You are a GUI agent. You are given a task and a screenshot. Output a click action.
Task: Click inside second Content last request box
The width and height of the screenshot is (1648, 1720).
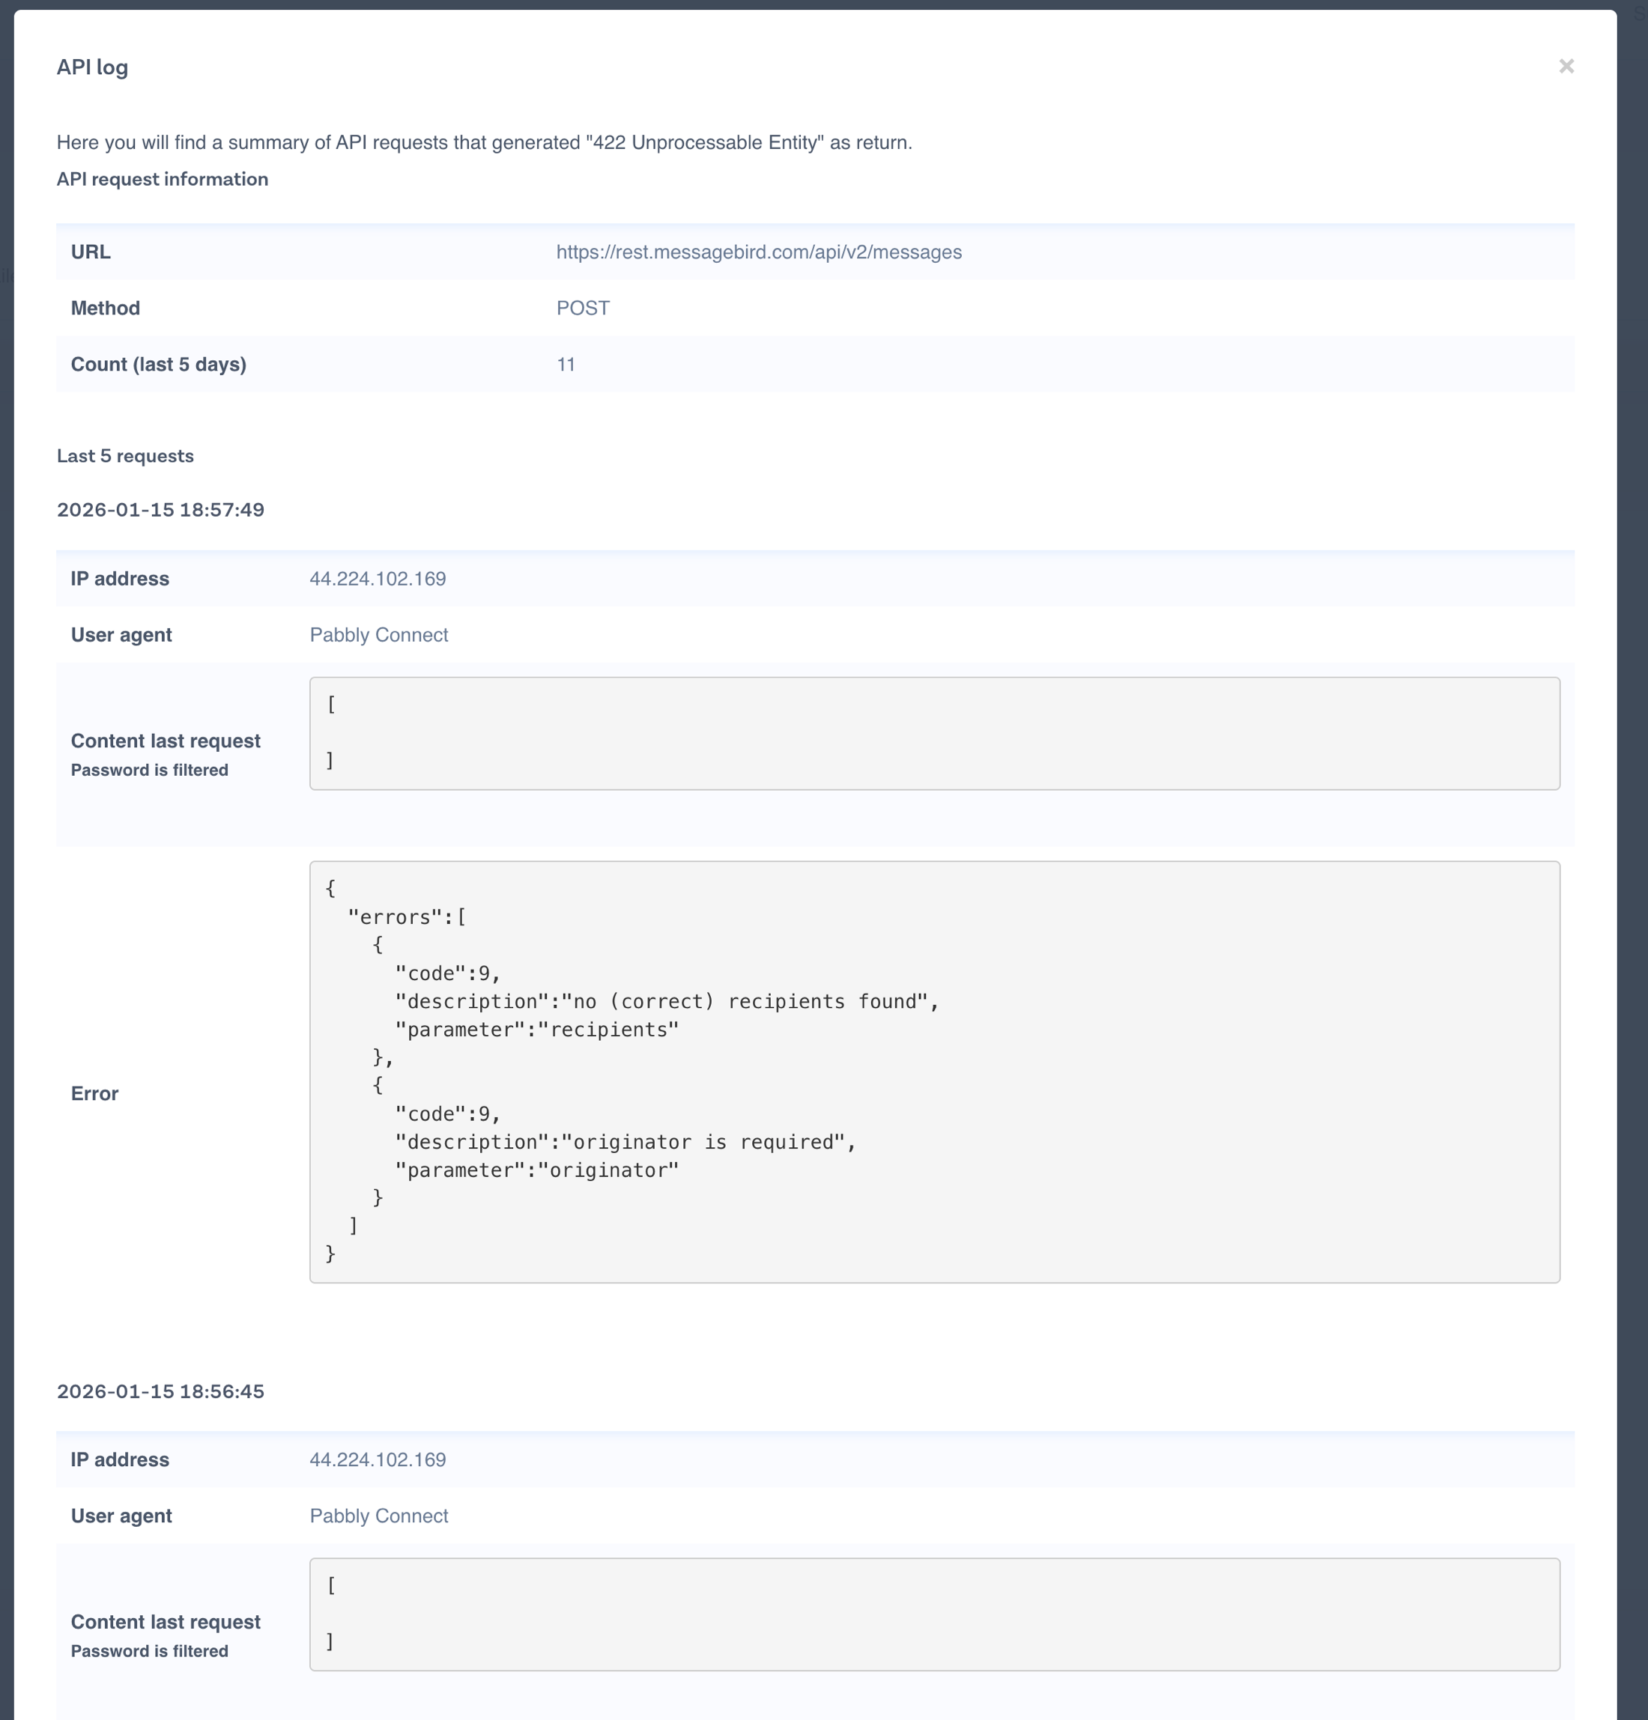(933, 1614)
